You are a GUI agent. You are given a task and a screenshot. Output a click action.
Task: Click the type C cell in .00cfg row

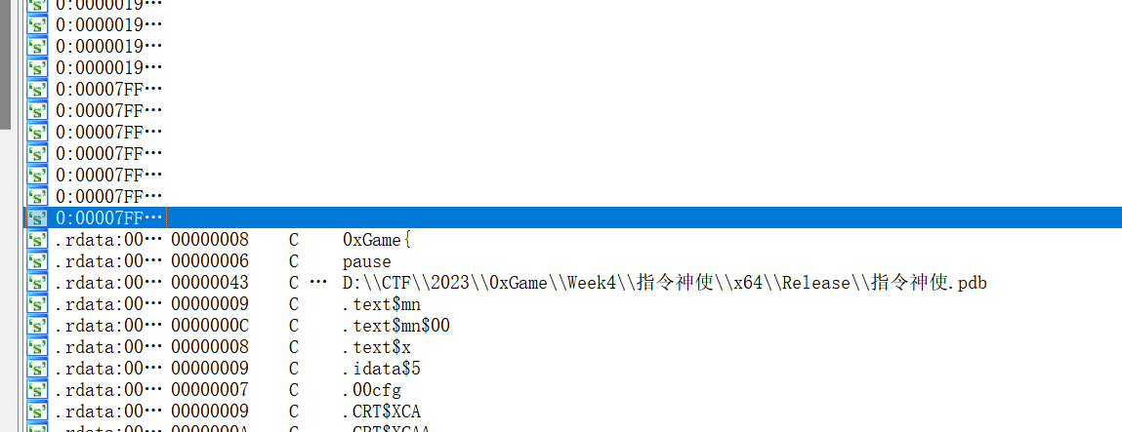[294, 390]
